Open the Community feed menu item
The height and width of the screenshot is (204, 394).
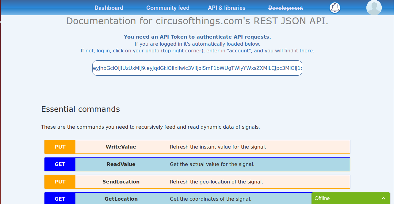pyautogui.click(x=168, y=8)
